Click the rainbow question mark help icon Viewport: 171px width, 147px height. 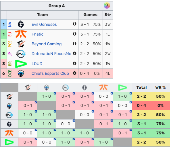pos(107,5)
